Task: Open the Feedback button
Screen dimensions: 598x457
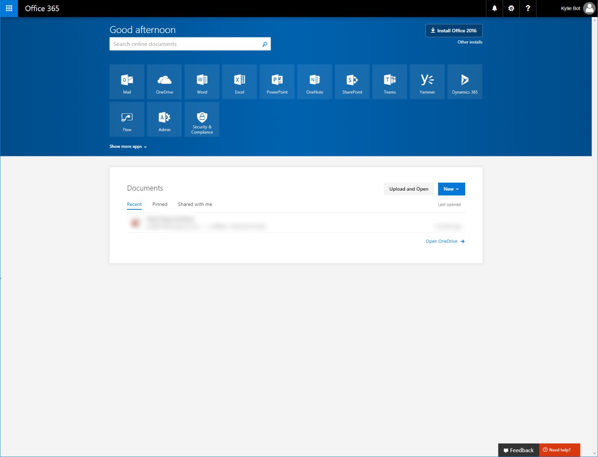Action: pos(519,450)
